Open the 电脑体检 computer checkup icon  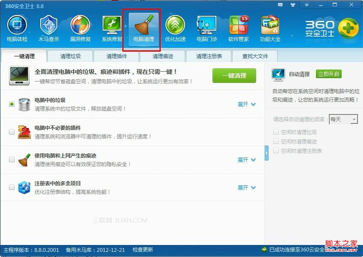pos(17,28)
